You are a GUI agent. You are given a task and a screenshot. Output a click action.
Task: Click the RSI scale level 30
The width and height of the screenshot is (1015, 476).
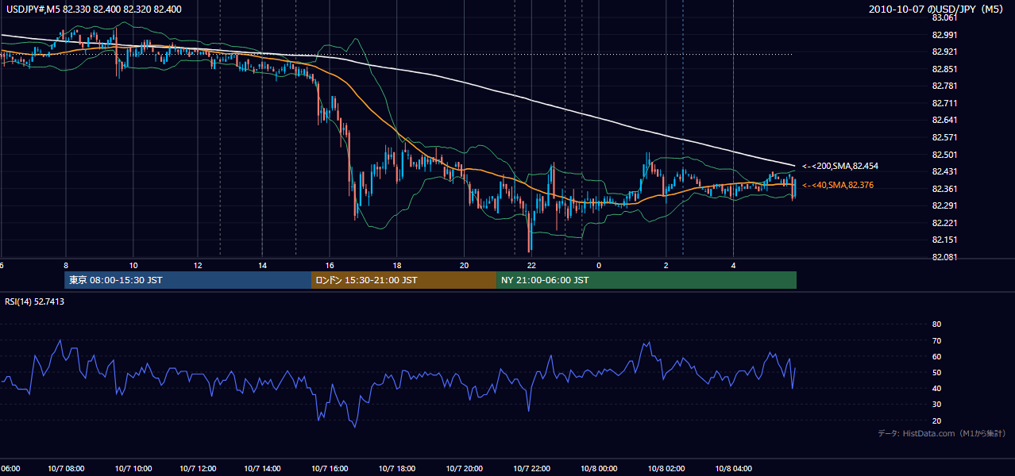pos(936,405)
